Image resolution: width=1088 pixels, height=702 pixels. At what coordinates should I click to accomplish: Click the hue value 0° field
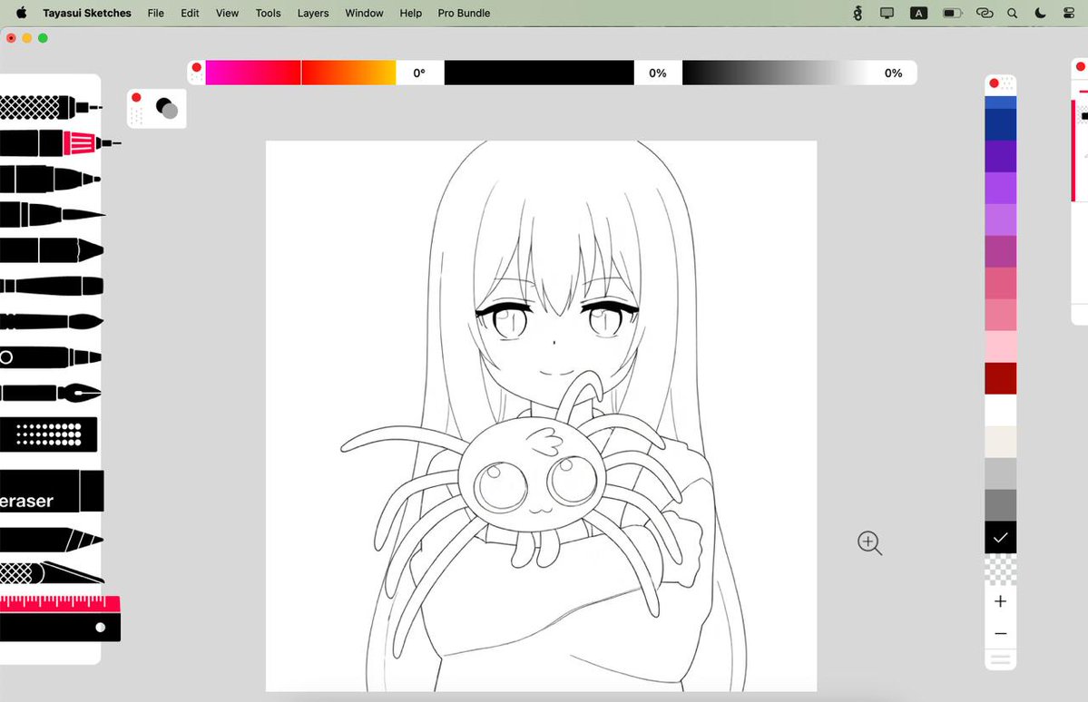tap(419, 73)
